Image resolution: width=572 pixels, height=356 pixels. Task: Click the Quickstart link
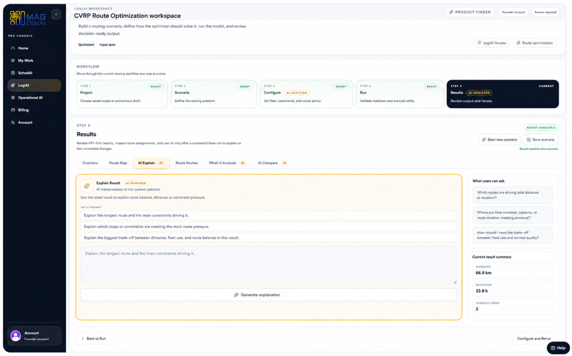[x=86, y=44]
